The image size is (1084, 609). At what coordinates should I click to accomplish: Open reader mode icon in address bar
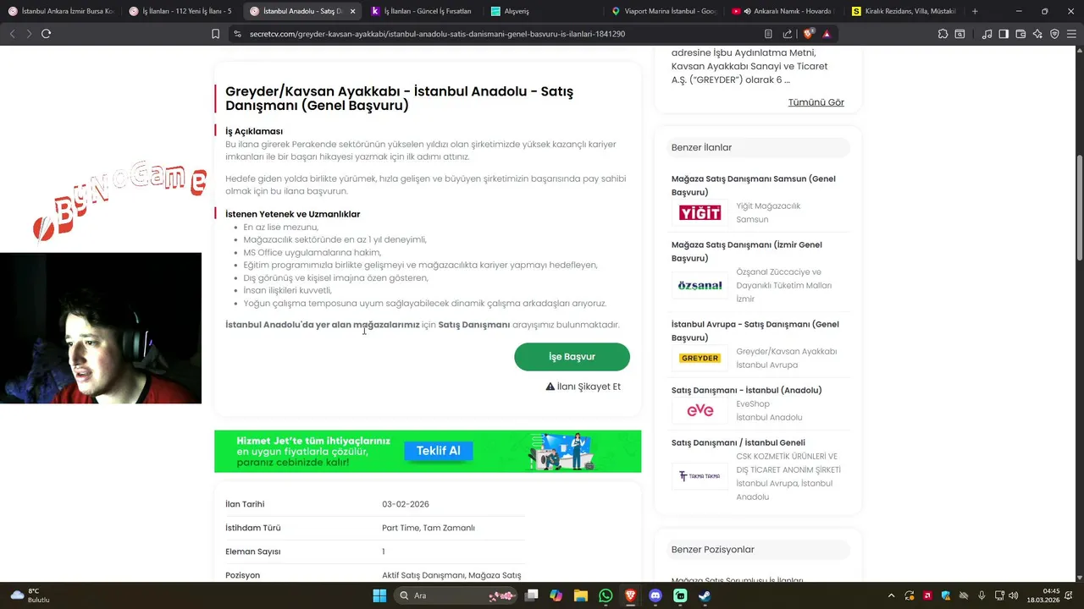(x=768, y=34)
